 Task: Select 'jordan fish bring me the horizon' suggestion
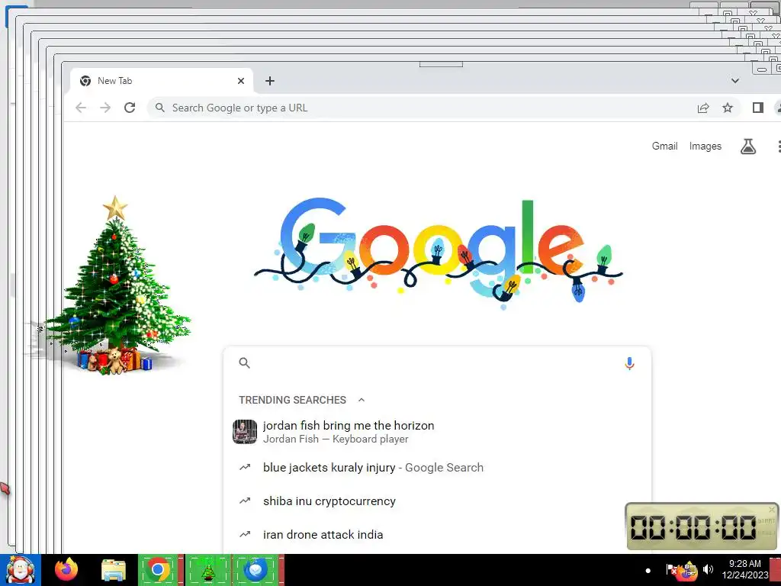coord(437,432)
